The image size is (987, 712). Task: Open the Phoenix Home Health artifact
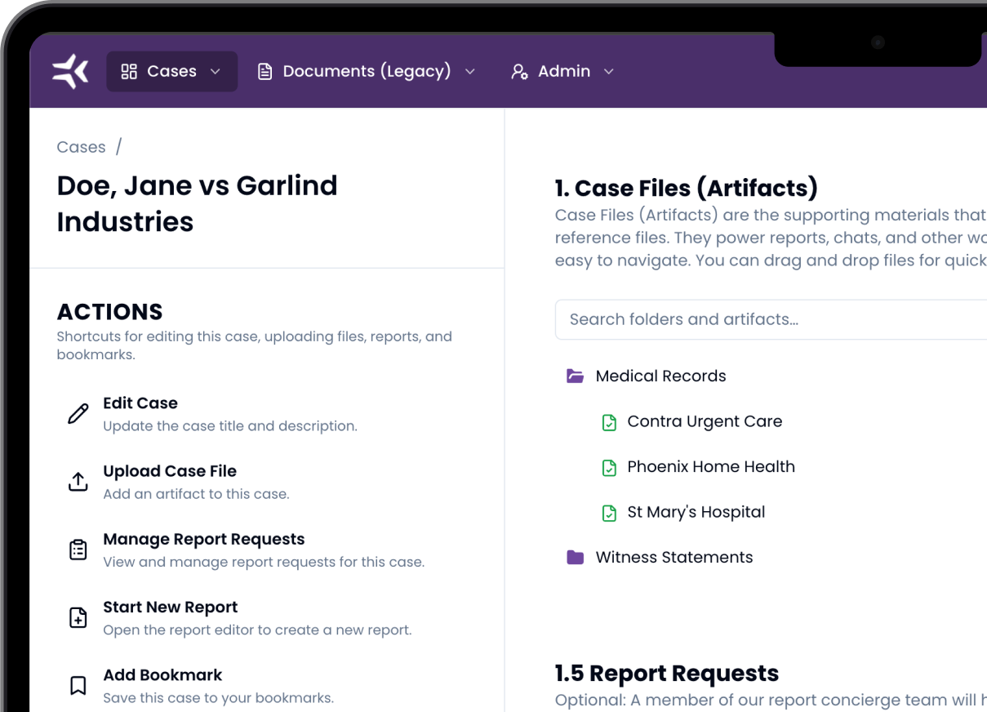pos(710,467)
